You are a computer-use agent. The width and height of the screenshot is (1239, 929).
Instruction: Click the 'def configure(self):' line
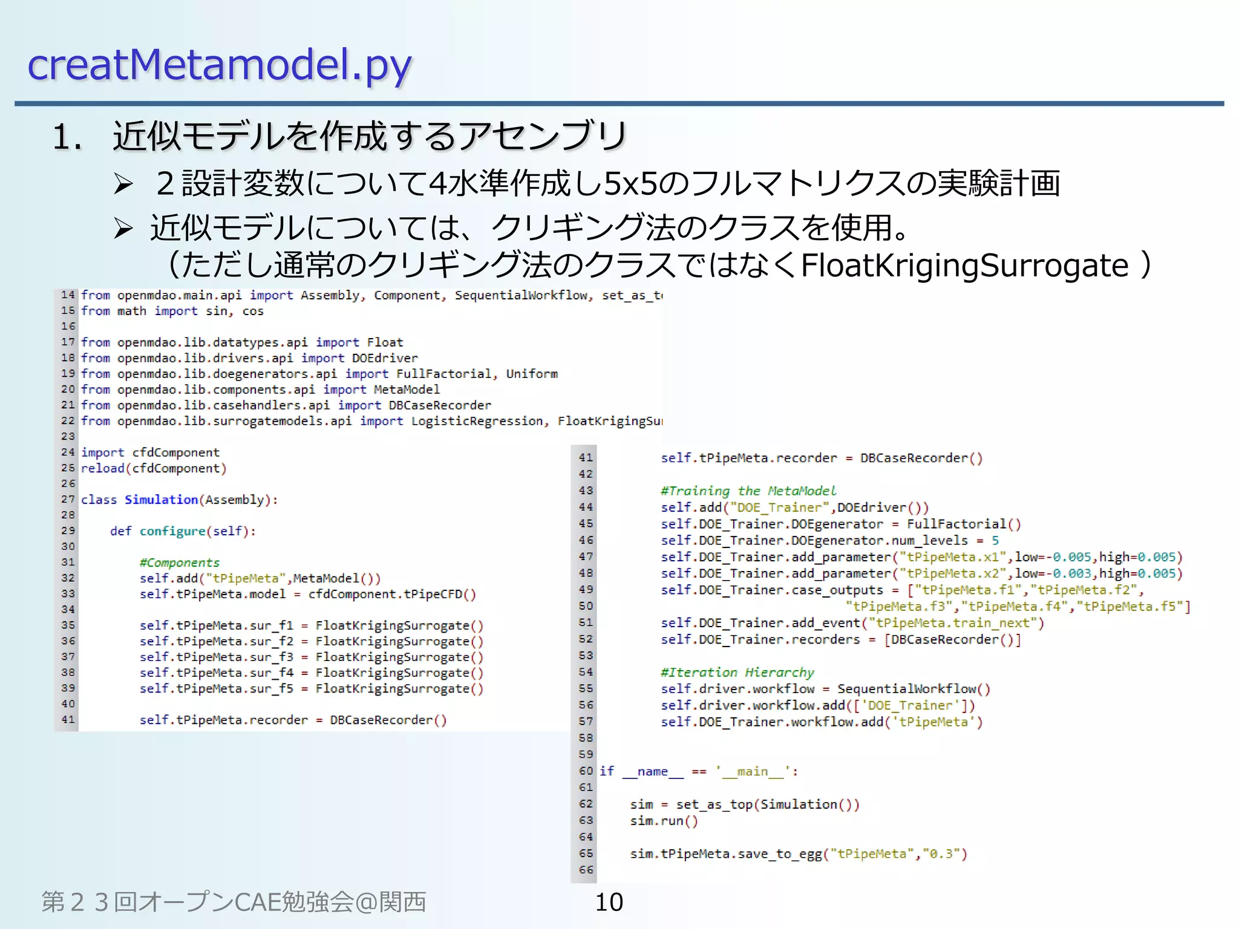tap(183, 531)
